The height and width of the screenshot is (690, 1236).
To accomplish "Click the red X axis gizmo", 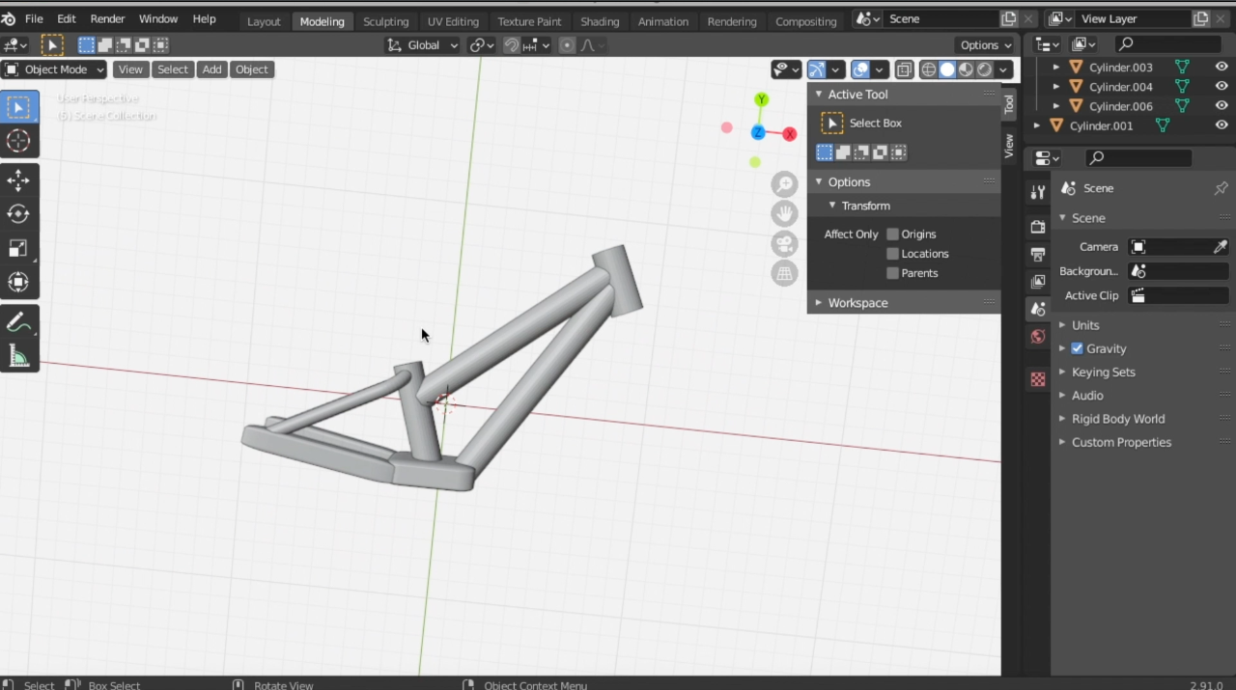I will point(789,134).
